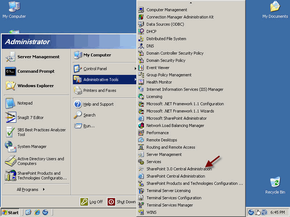
Task: Click the Event Viewer icon
Action: (141, 68)
